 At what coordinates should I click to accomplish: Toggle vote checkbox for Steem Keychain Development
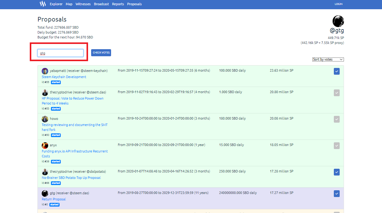tap(337, 71)
